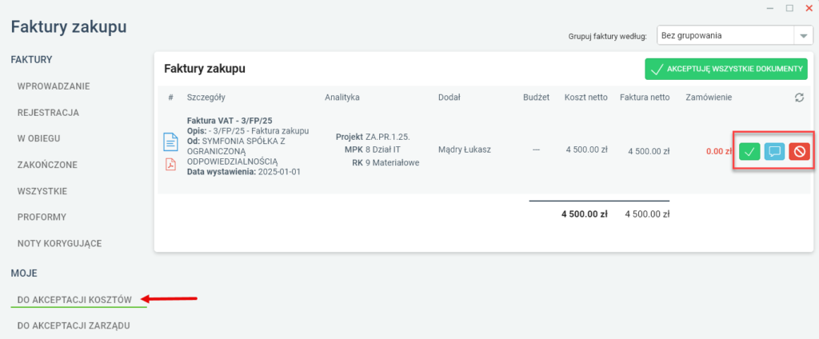Click the Szczegóły column header
The width and height of the screenshot is (819, 339).
[x=206, y=98]
